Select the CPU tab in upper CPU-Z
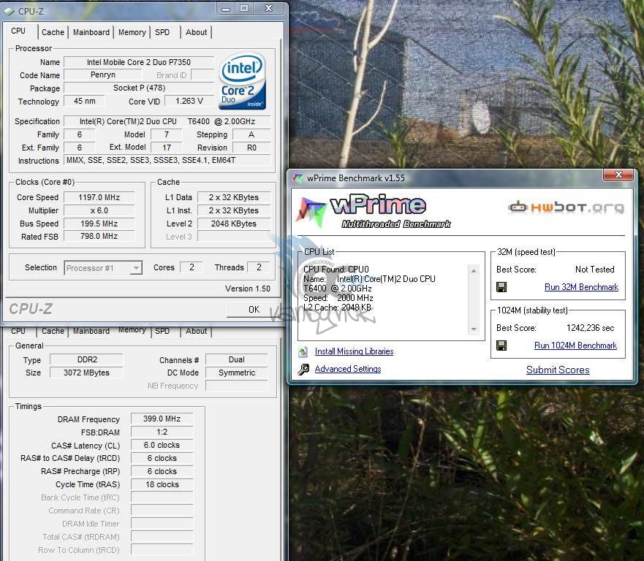 (x=18, y=31)
